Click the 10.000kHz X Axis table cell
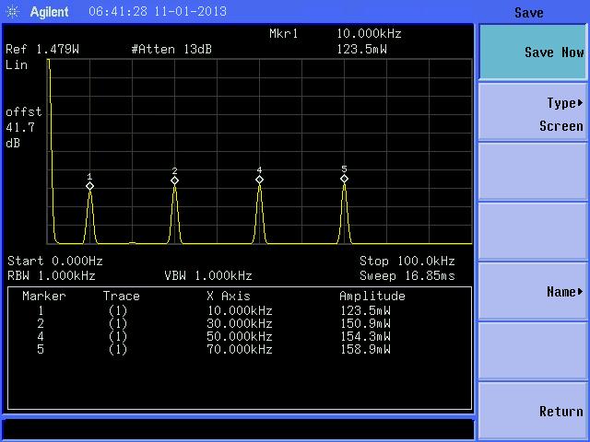Image resolution: width=590 pixels, height=442 pixels. [x=240, y=311]
